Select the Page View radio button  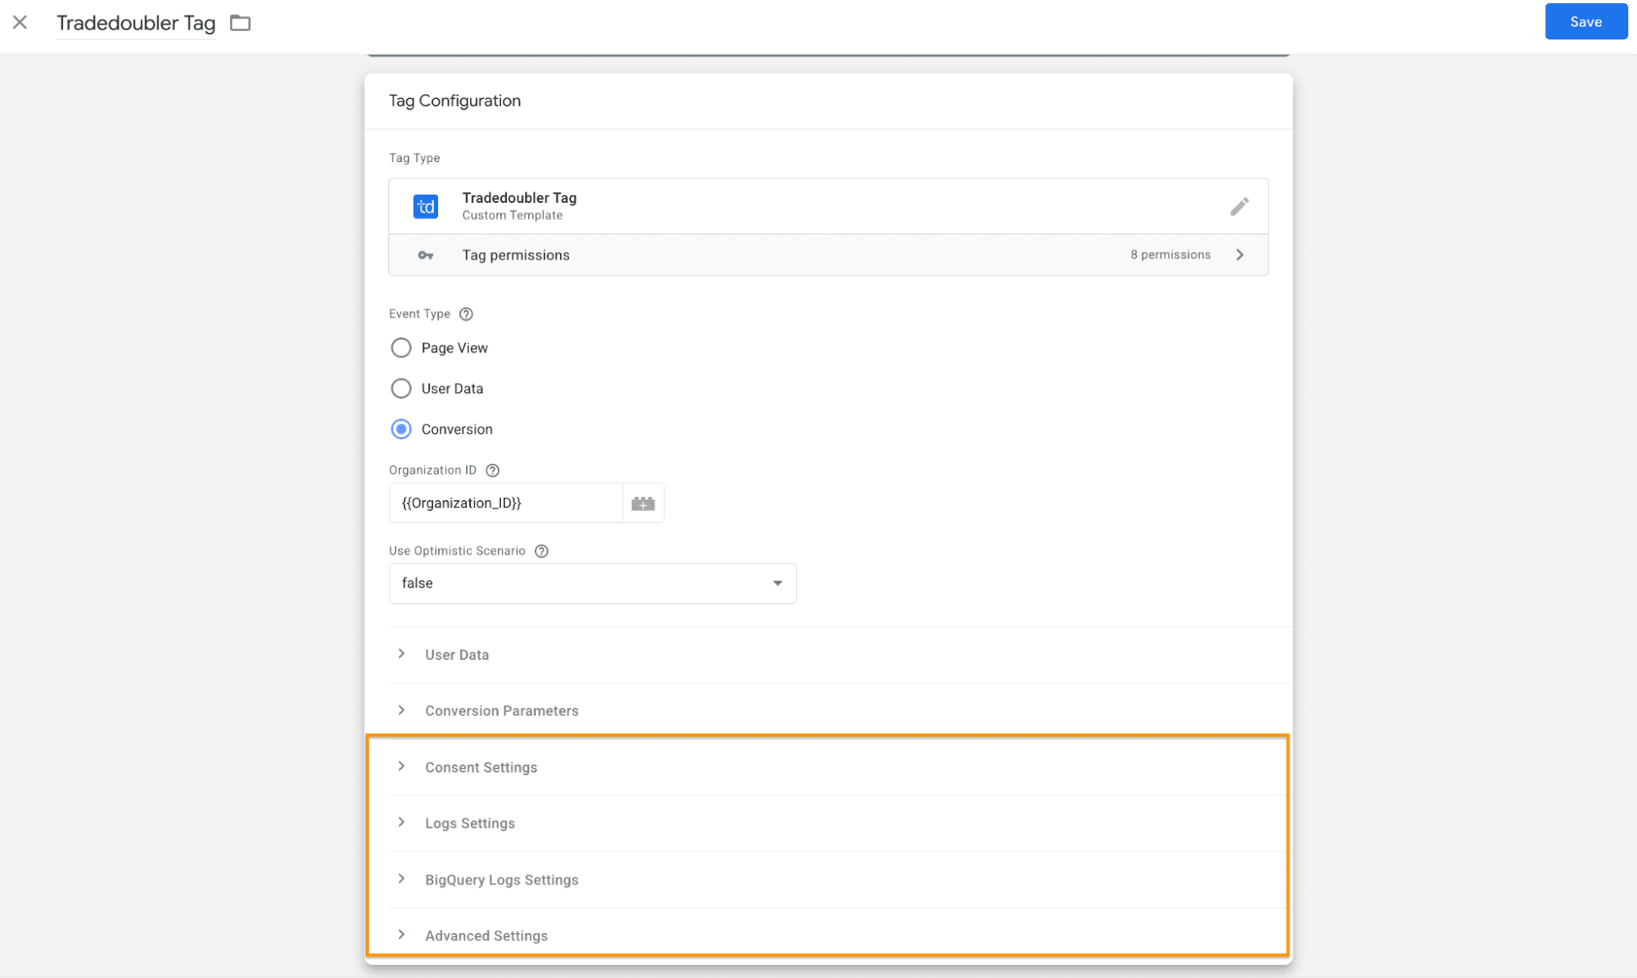click(401, 348)
